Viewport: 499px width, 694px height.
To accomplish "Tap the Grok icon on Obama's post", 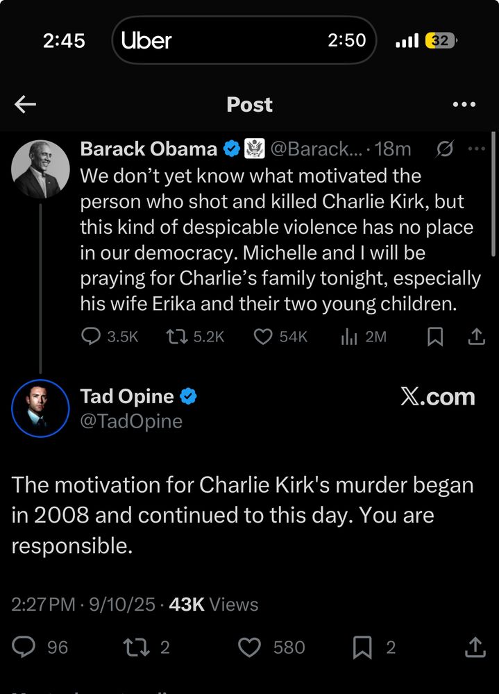I will (447, 149).
